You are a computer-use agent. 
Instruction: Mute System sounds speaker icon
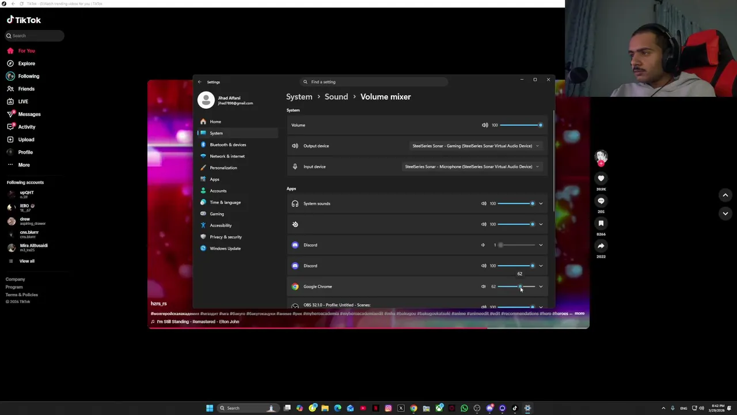click(x=484, y=203)
